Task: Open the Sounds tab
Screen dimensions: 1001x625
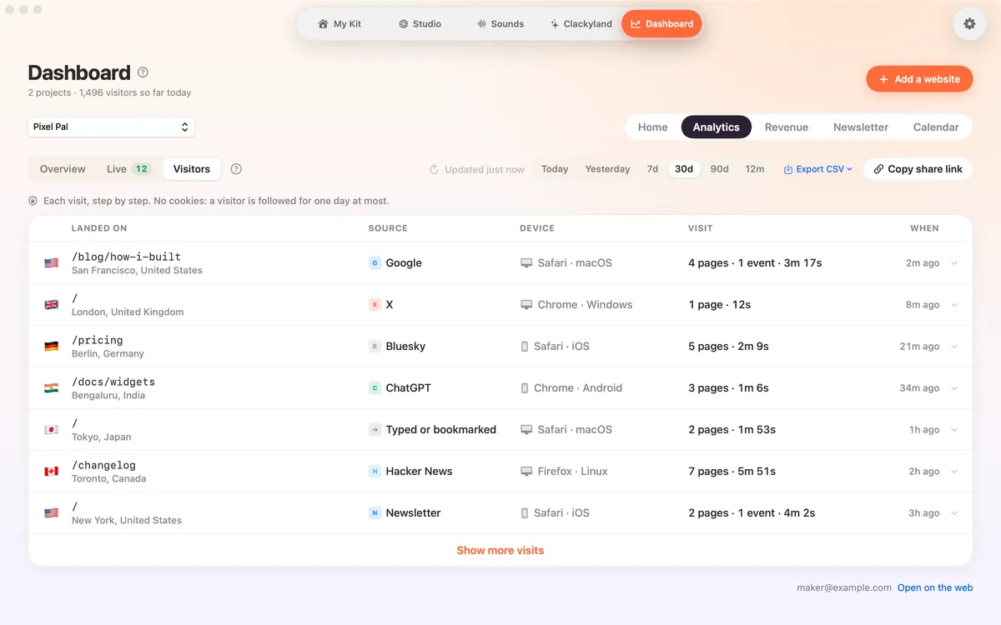Action: [500, 24]
